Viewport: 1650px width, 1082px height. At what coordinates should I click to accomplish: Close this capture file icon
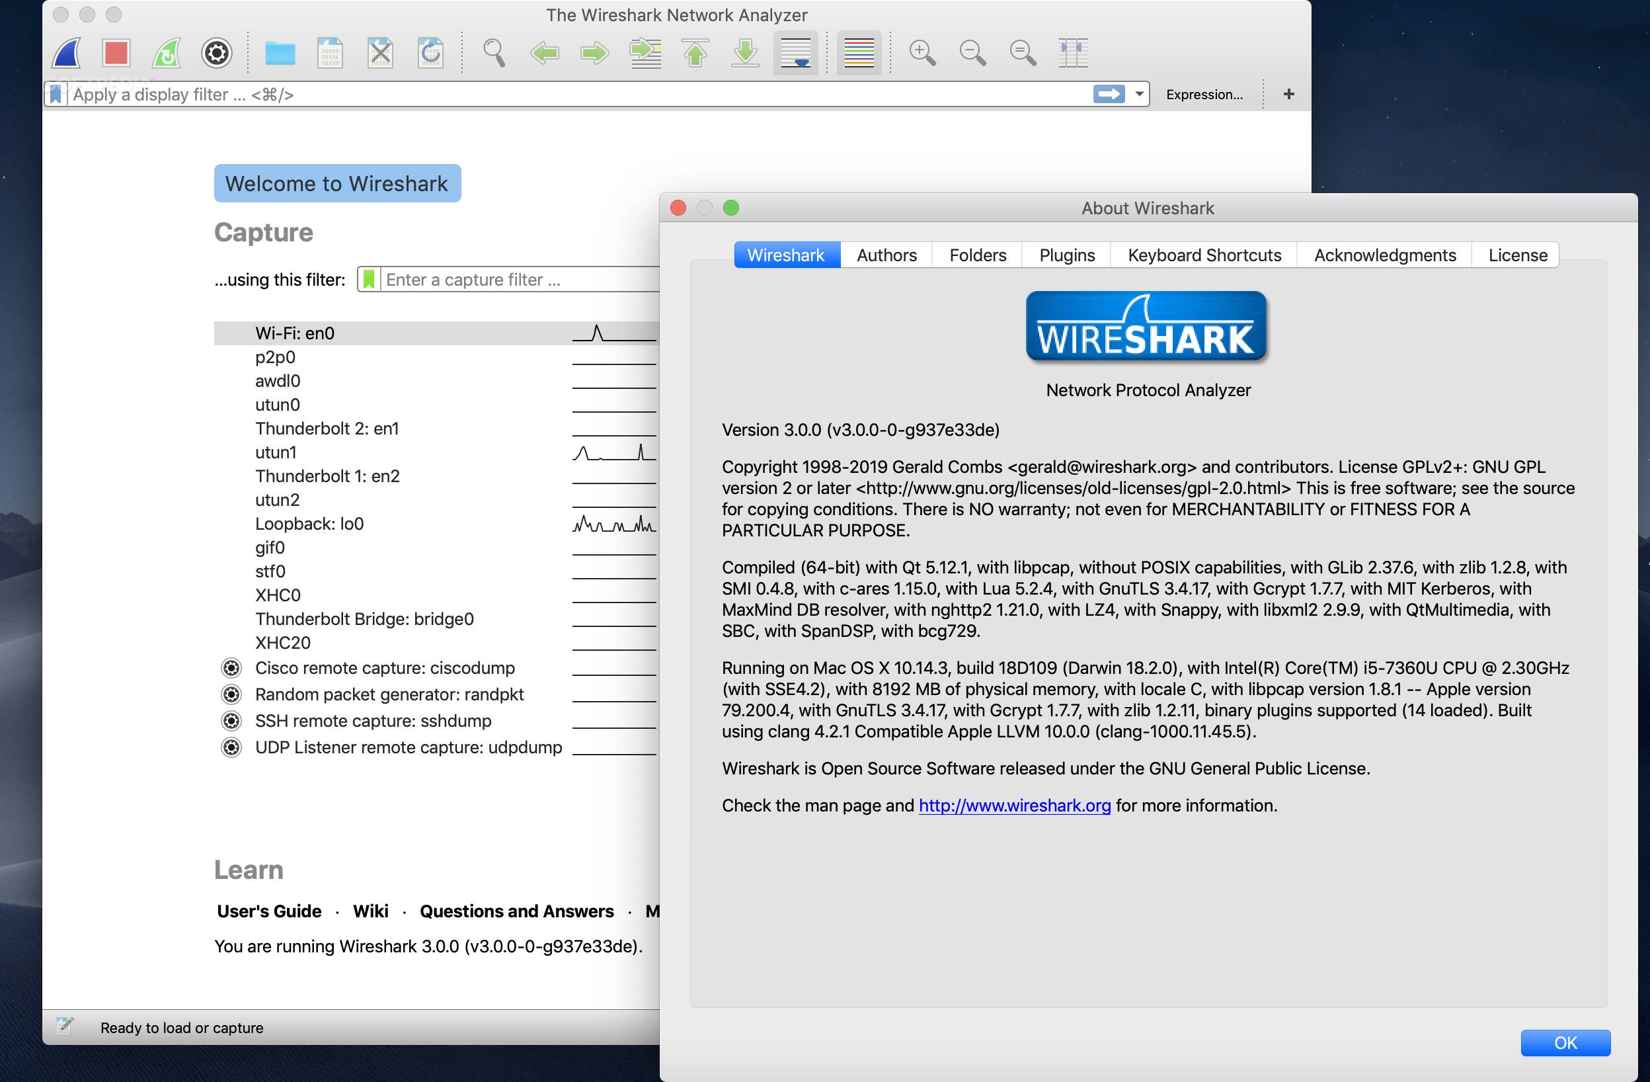(x=380, y=53)
